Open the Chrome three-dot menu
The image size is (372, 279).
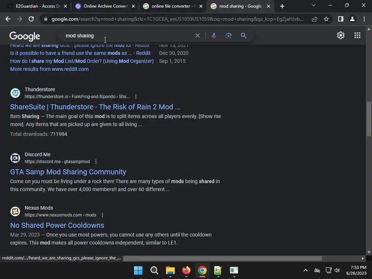pos(364,19)
